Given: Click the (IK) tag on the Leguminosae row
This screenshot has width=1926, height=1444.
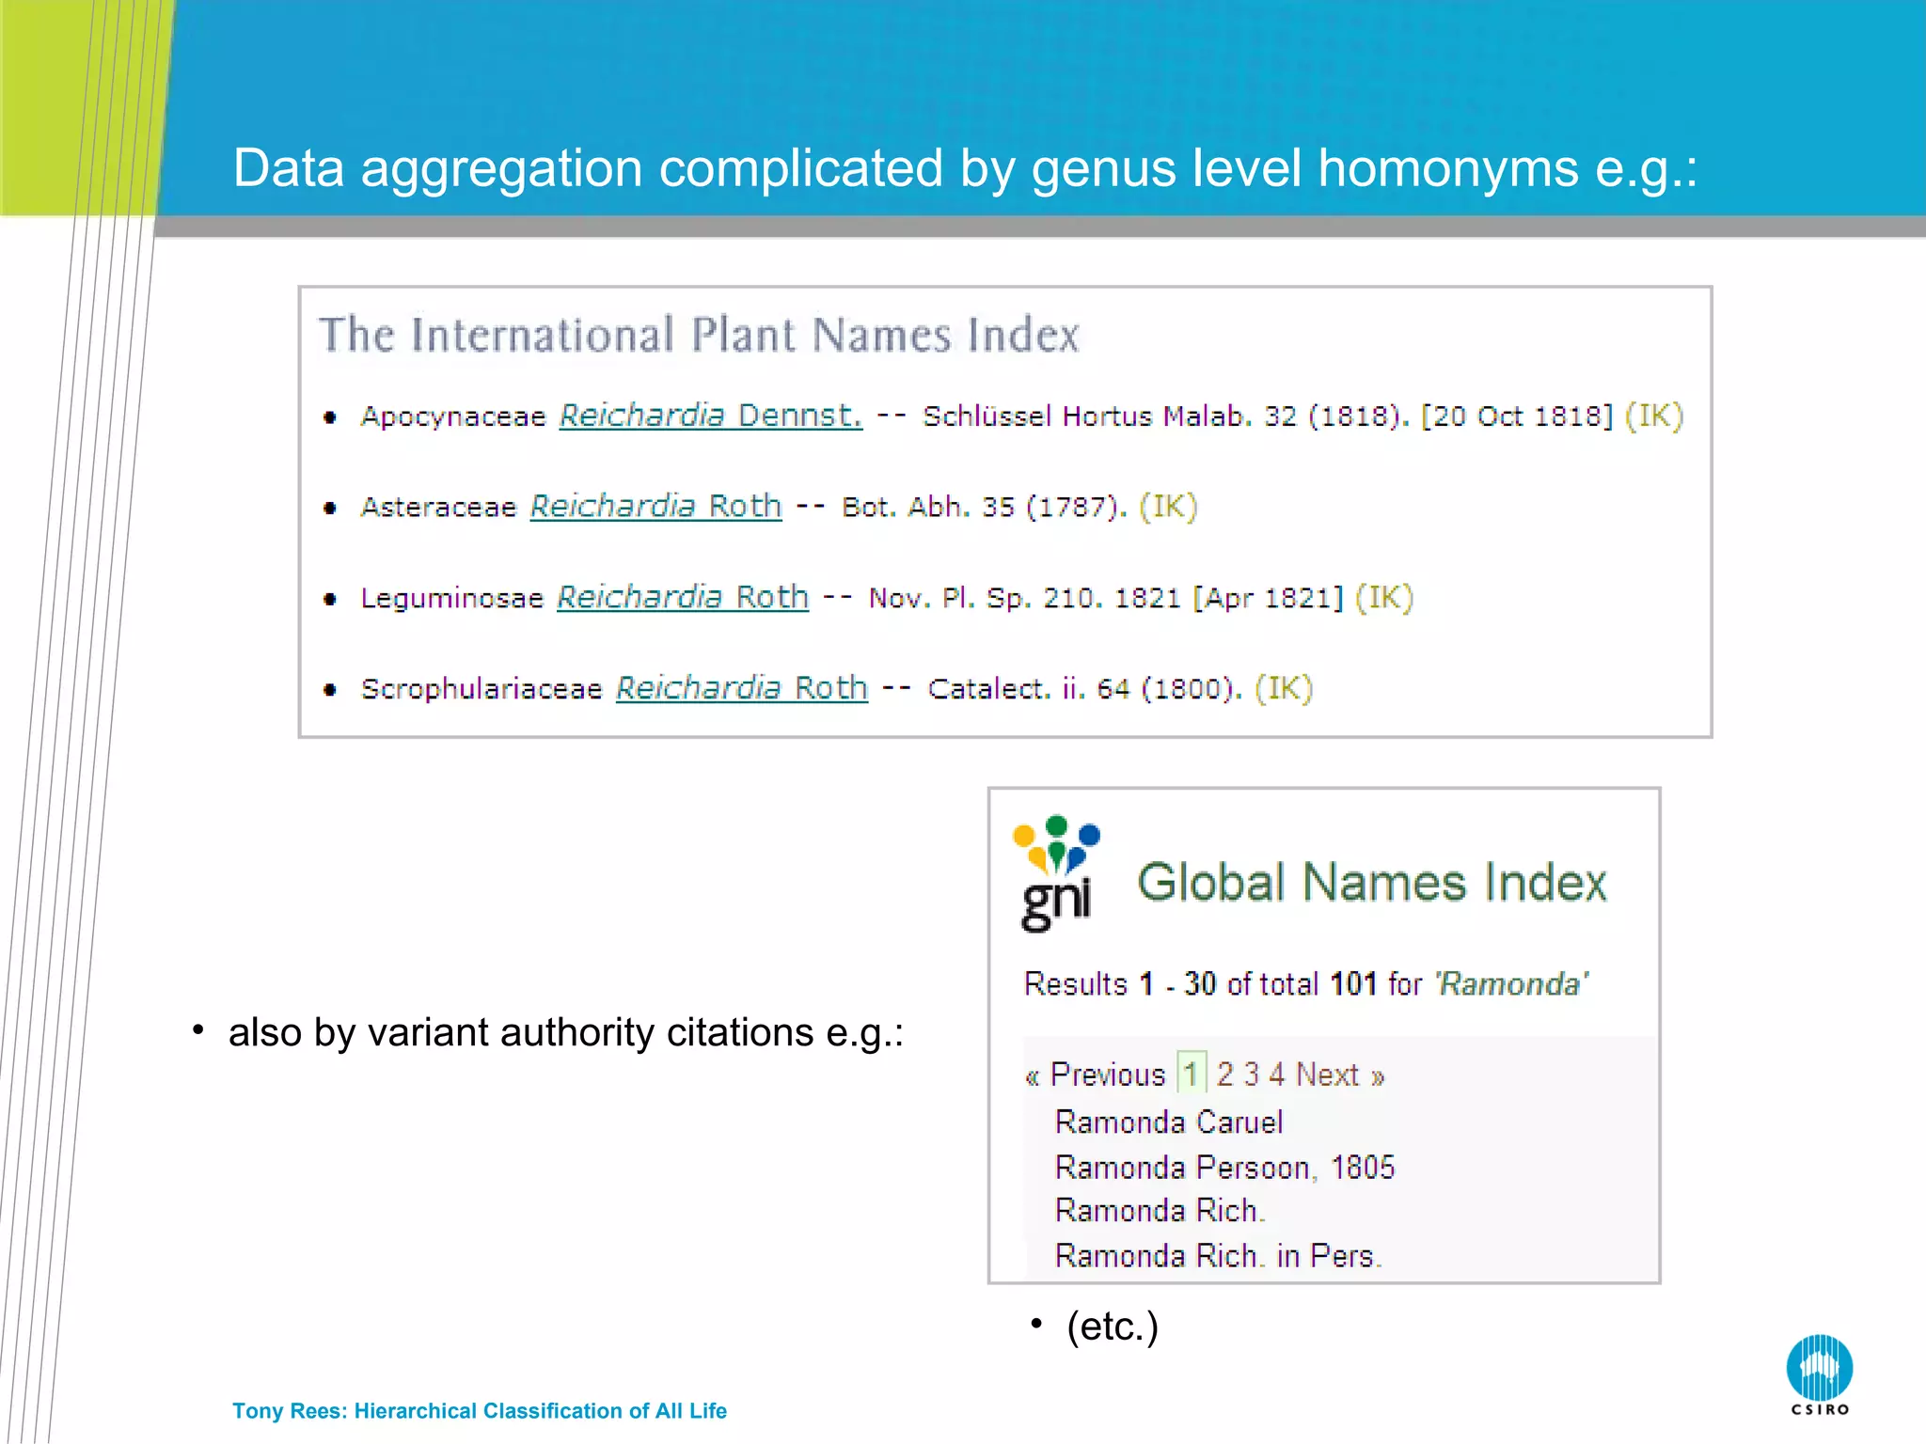Looking at the screenshot, I should pyautogui.click(x=1384, y=598).
